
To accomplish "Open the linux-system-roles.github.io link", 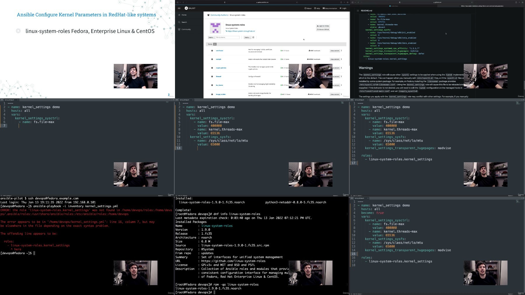I will pyautogui.click(x=241, y=31).
